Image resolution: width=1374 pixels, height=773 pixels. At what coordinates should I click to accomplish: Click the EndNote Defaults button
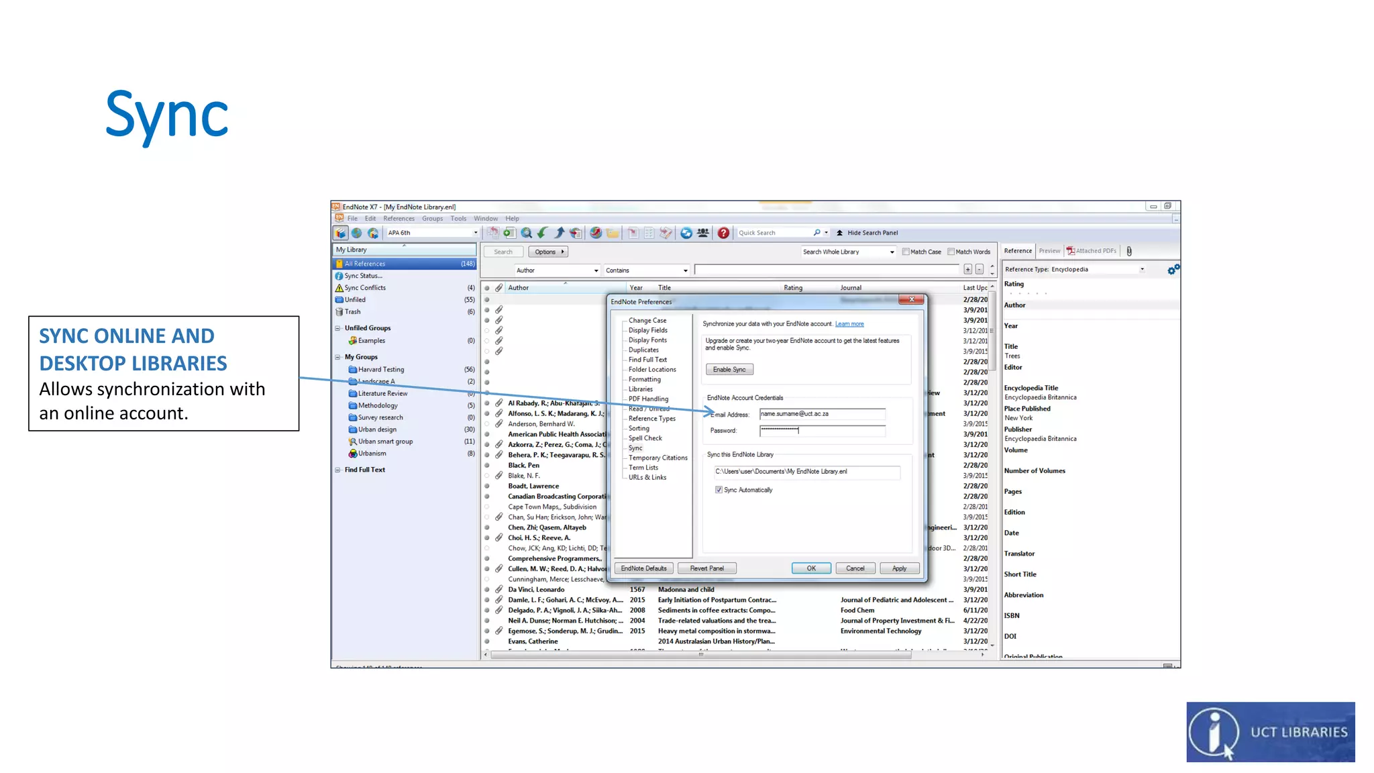[x=643, y=568]
